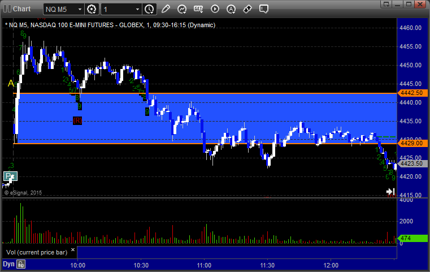Screen dimensions: 430x272
Task: Open the studies chart-line icon menu
Action: point(182,9)
